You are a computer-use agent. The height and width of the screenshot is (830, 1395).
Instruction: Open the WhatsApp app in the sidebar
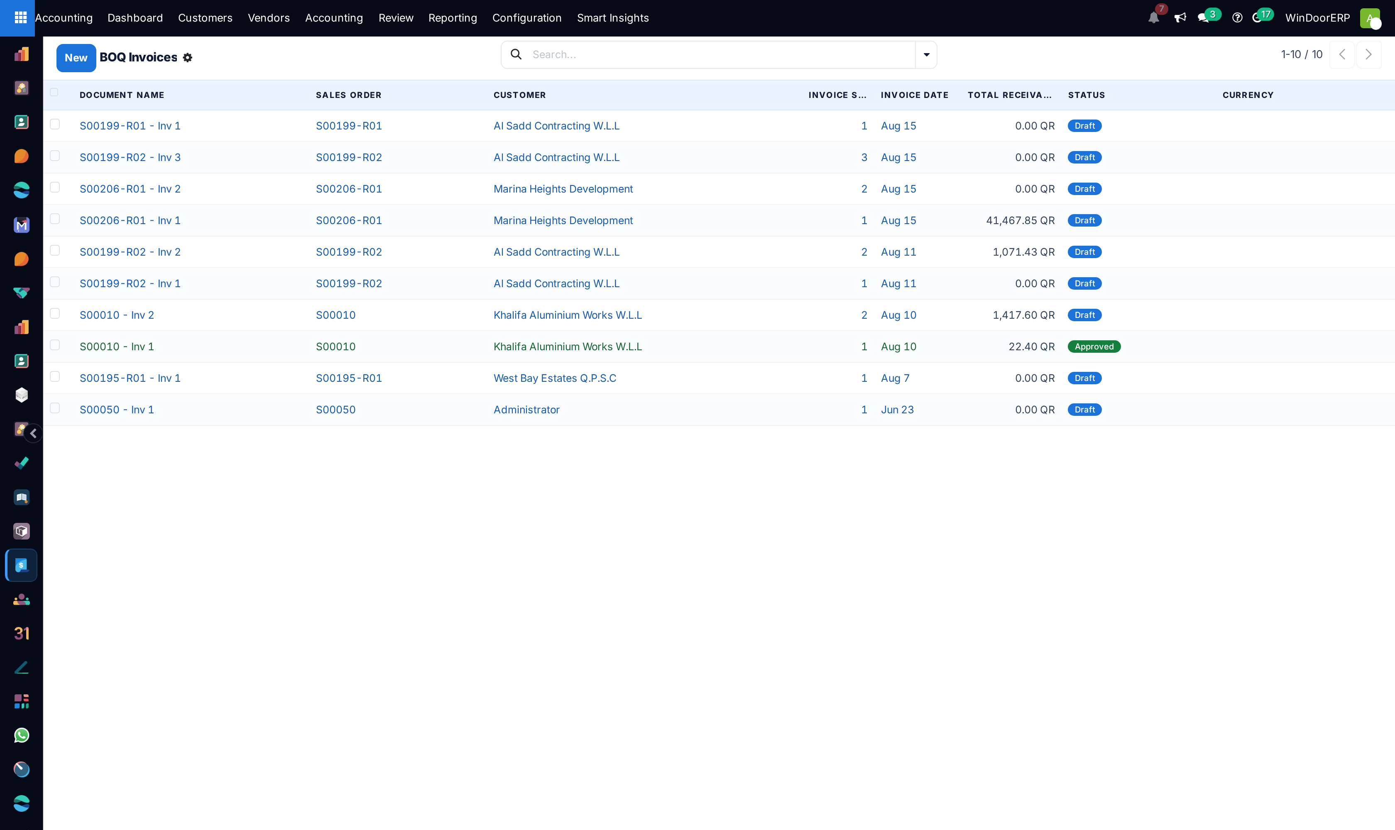21,735
